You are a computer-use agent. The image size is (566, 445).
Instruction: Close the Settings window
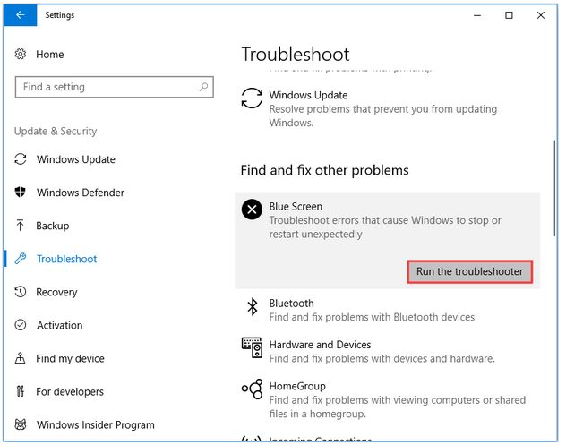tap(541, 15)
